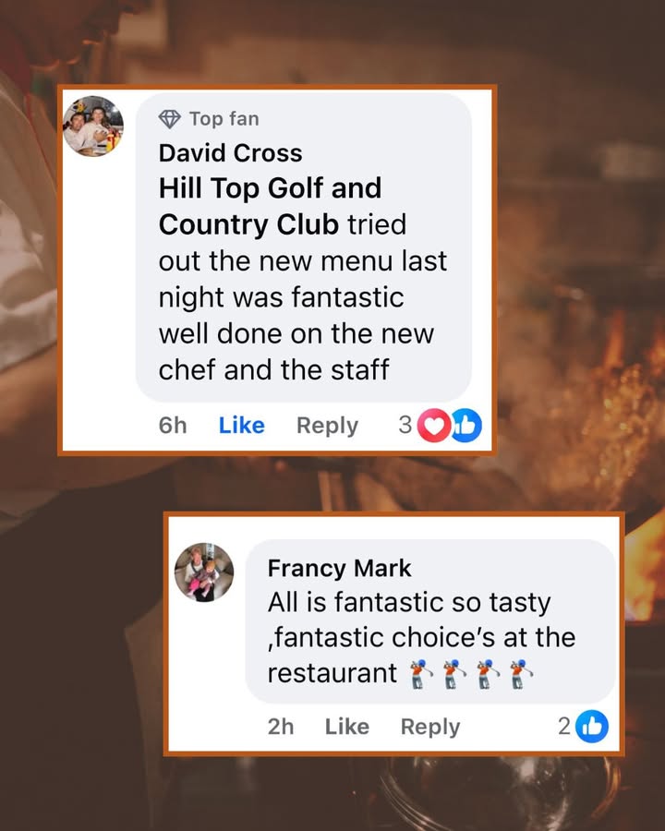
Task: Click the Top fan label text
Action: (224, 119)
